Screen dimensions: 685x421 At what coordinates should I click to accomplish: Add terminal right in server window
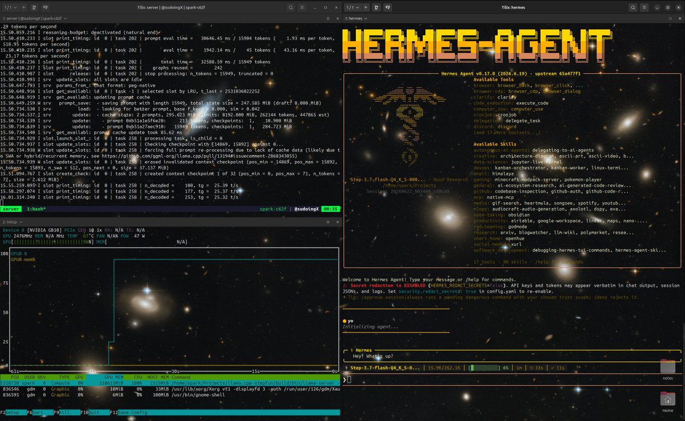34,7
